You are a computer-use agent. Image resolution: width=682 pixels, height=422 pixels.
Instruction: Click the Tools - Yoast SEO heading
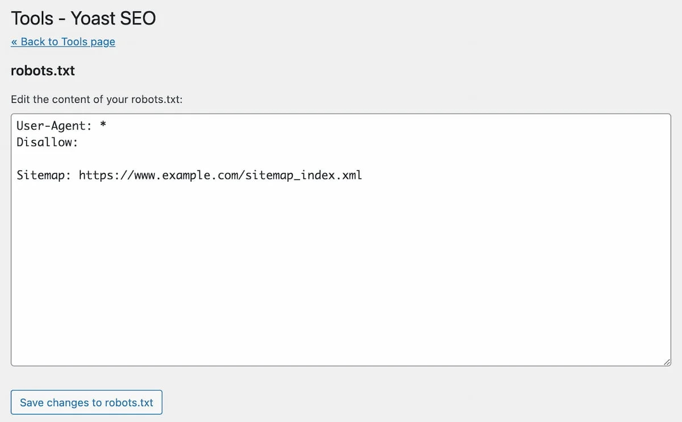coord(84,18)
